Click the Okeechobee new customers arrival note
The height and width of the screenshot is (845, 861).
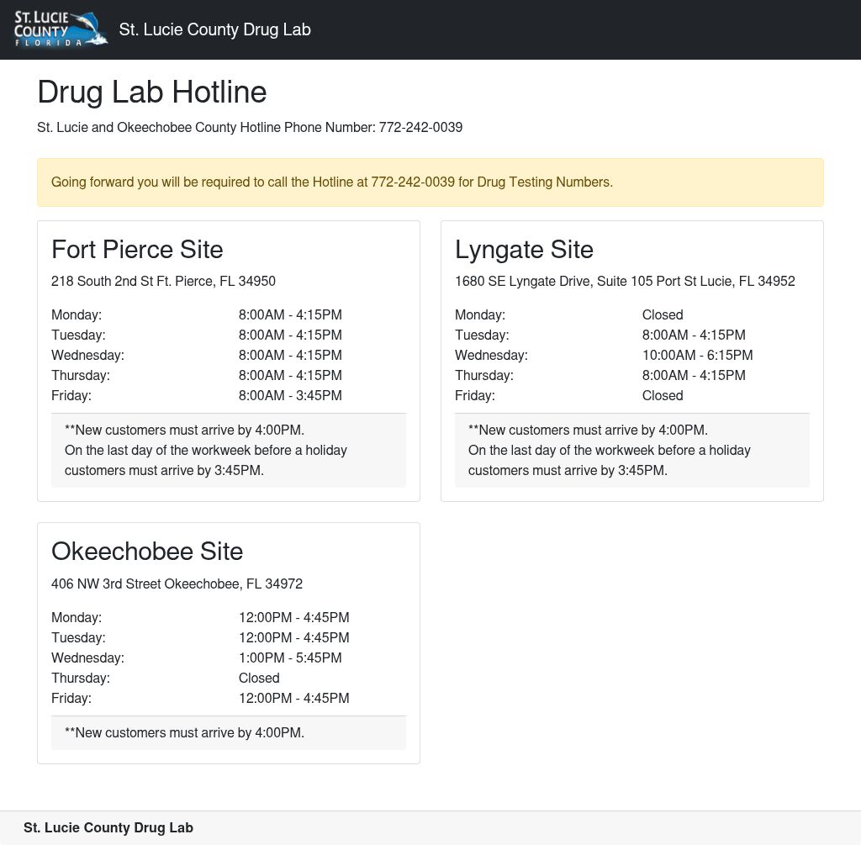pos(184,733)
